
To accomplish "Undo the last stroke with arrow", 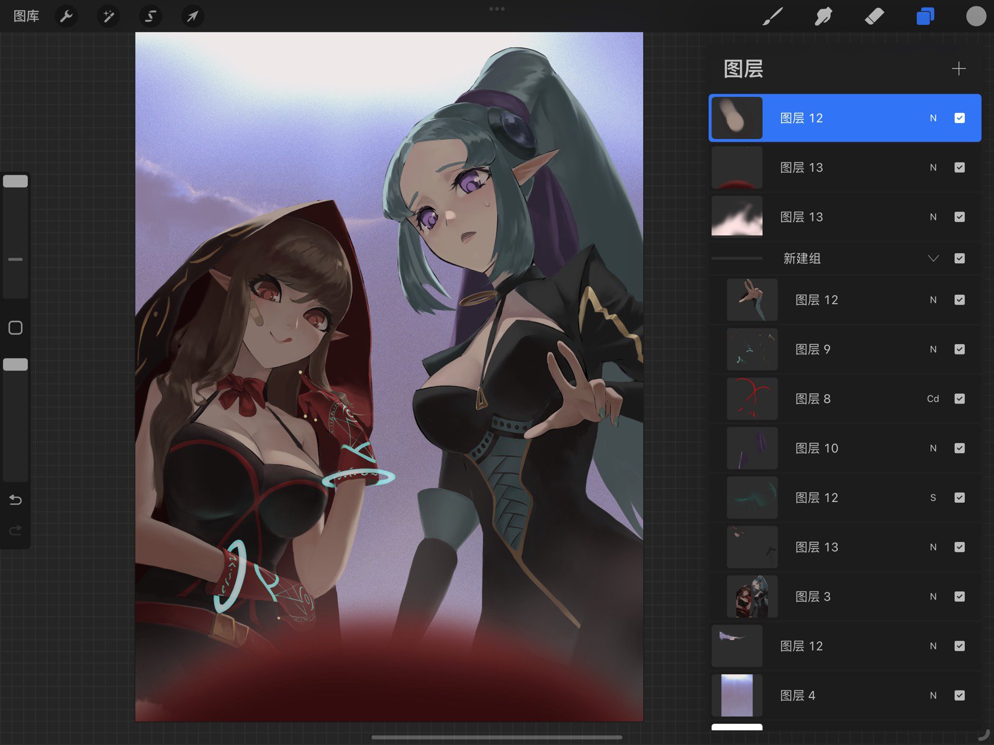I will point(16,500).
